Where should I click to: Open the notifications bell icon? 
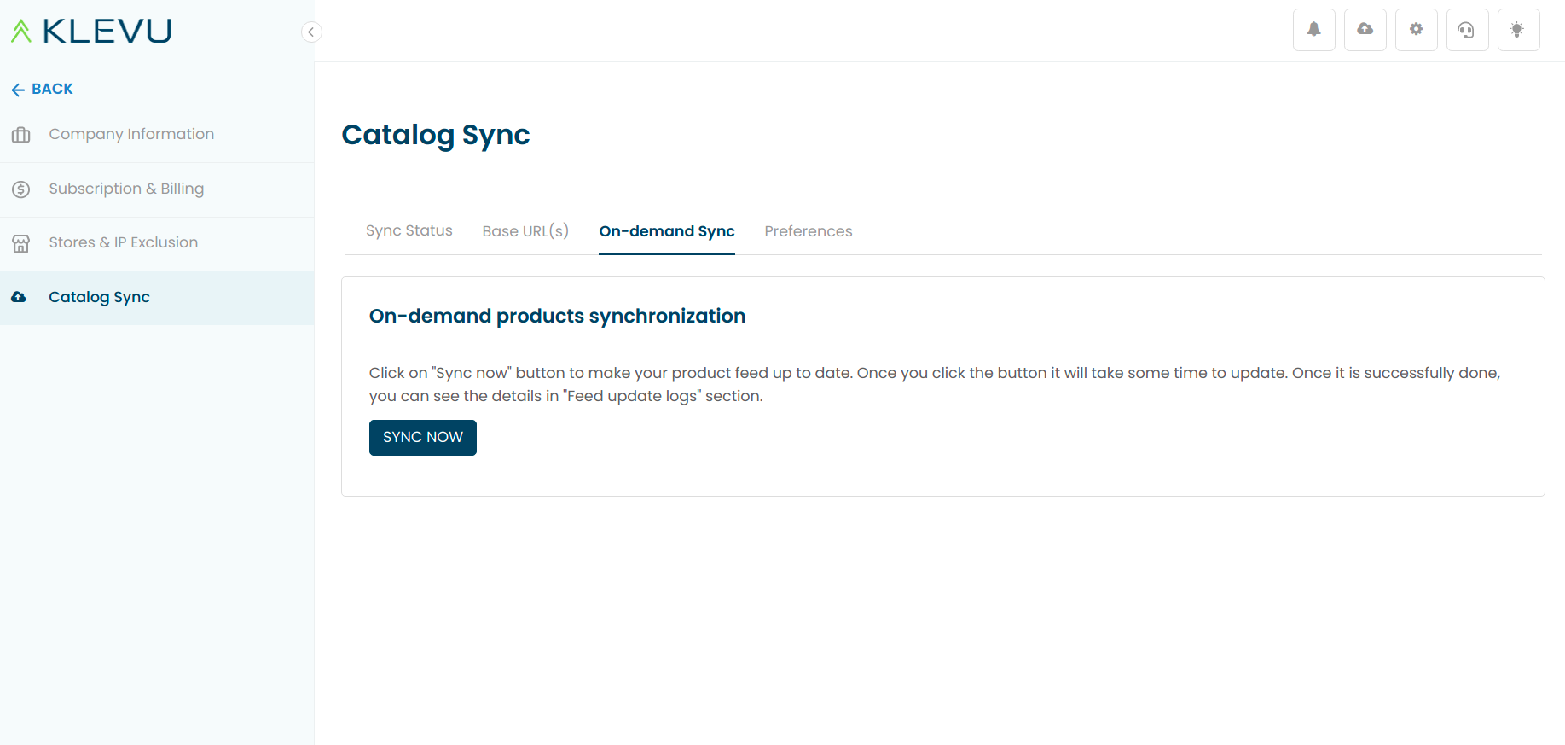coord(1313,30)
